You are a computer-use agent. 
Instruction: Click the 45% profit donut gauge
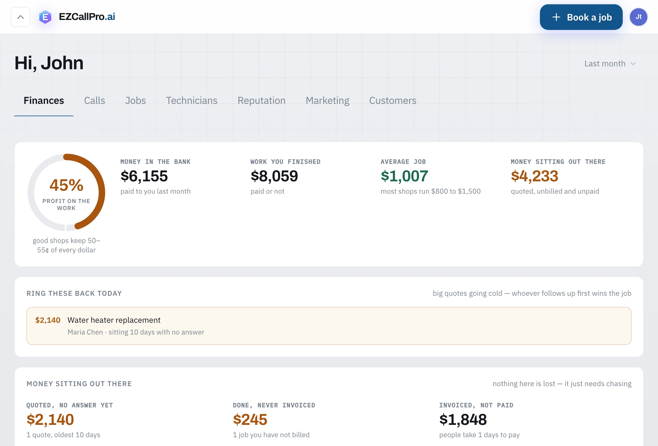pos(66,192)
